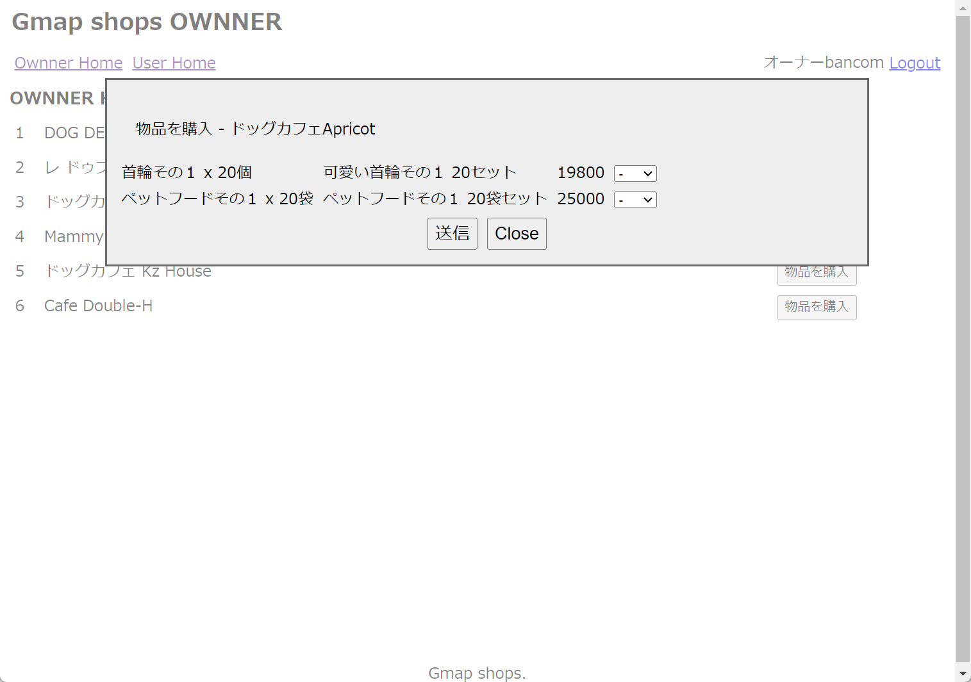This screenshot has width=971, height=682.
Task: Click the オーナーbancom user label
Action: tap(824, 63)
